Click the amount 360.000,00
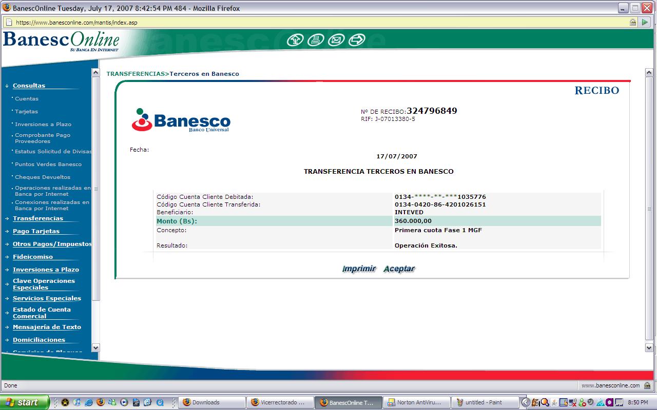 (413, 221)
